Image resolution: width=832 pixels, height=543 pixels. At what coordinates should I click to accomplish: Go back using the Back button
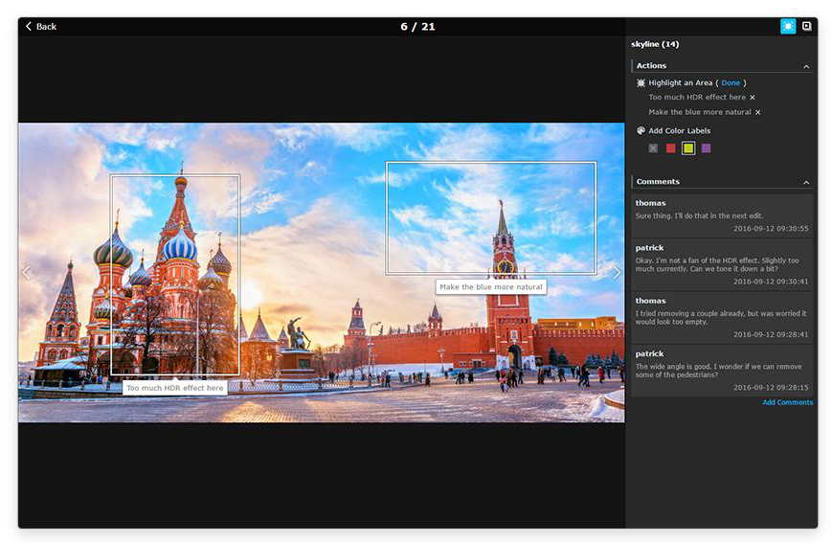[40, 26]
